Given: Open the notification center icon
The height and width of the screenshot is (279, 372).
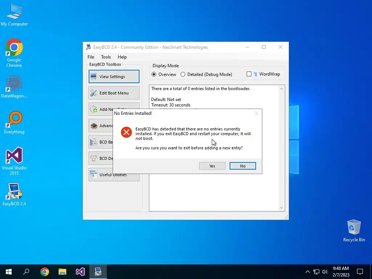Looking at the screenshot, I should point(360,272).
